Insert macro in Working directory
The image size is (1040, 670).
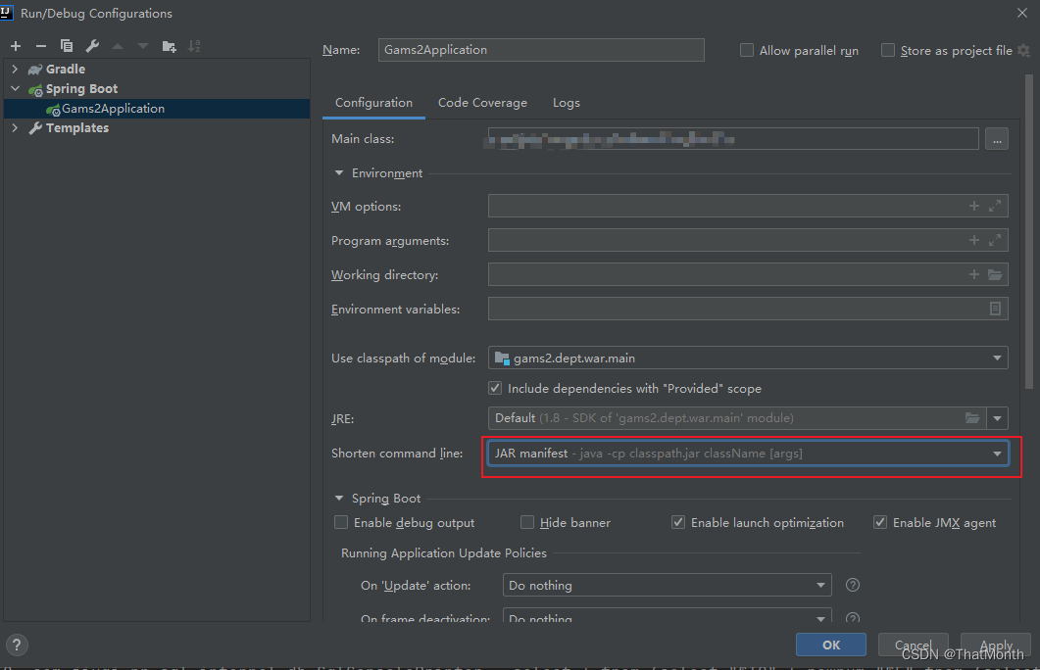tap(973, 274)
